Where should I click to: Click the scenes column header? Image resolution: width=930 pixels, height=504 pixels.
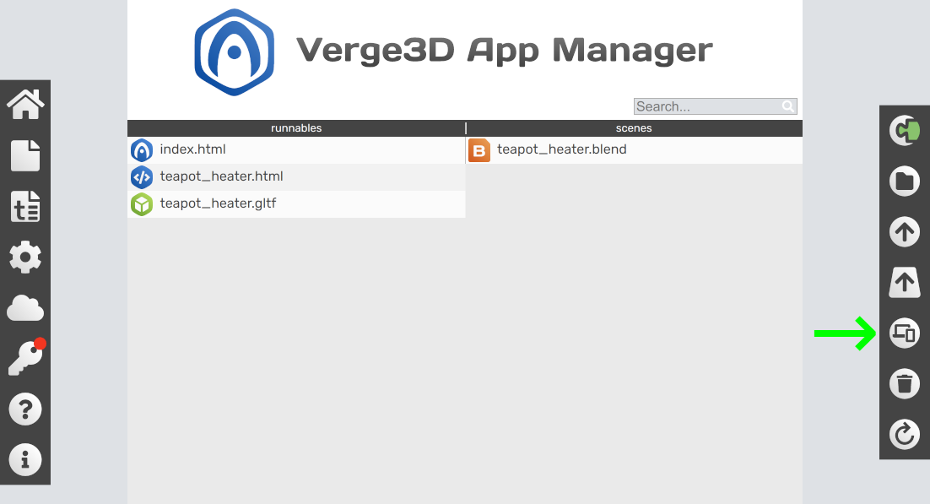point(634,128)
